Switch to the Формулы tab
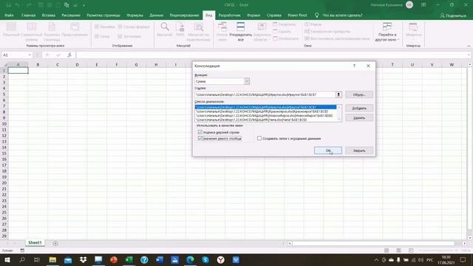Viewport: 473px width, 266px height. pos(135,15)
